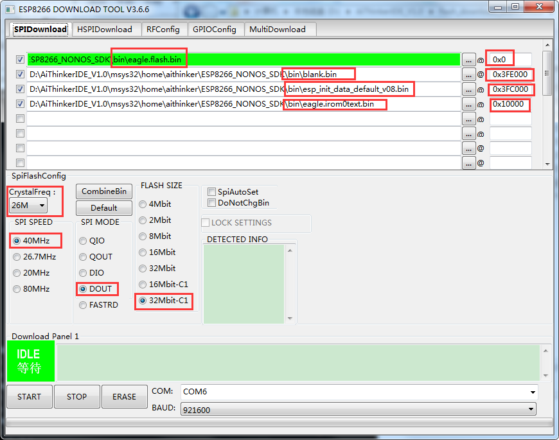
Task: Select 40MHz SPI speed
Action: click(x=17, y=241)
